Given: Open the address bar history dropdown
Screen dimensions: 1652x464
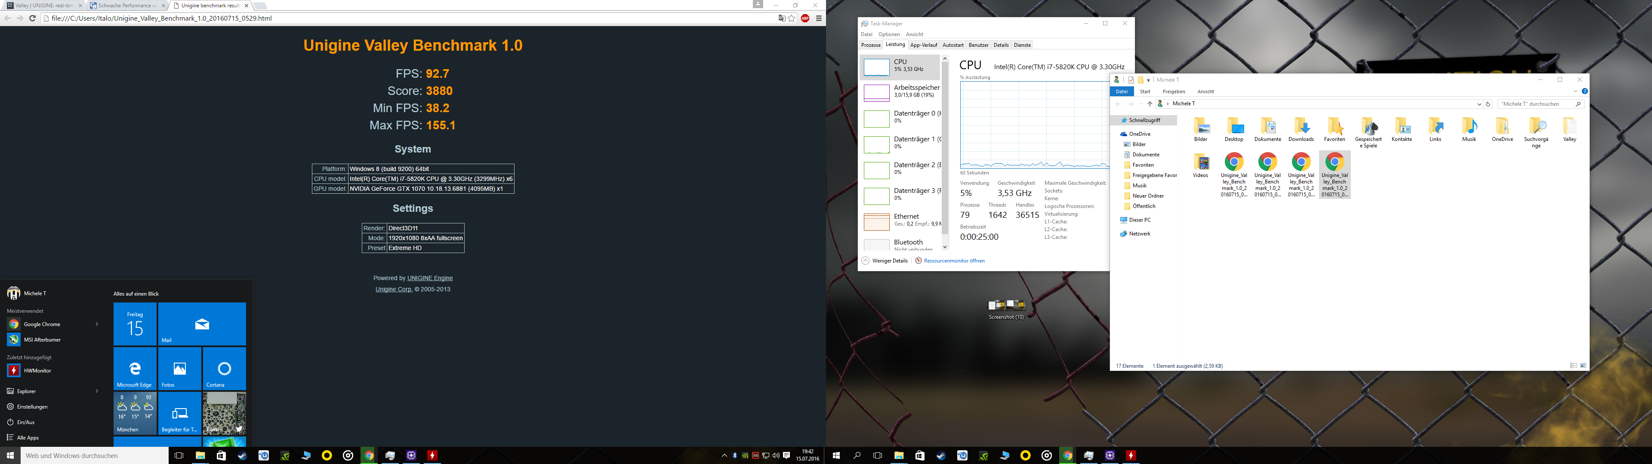Looking at the screenshot, I should (x=1479, y=104).
